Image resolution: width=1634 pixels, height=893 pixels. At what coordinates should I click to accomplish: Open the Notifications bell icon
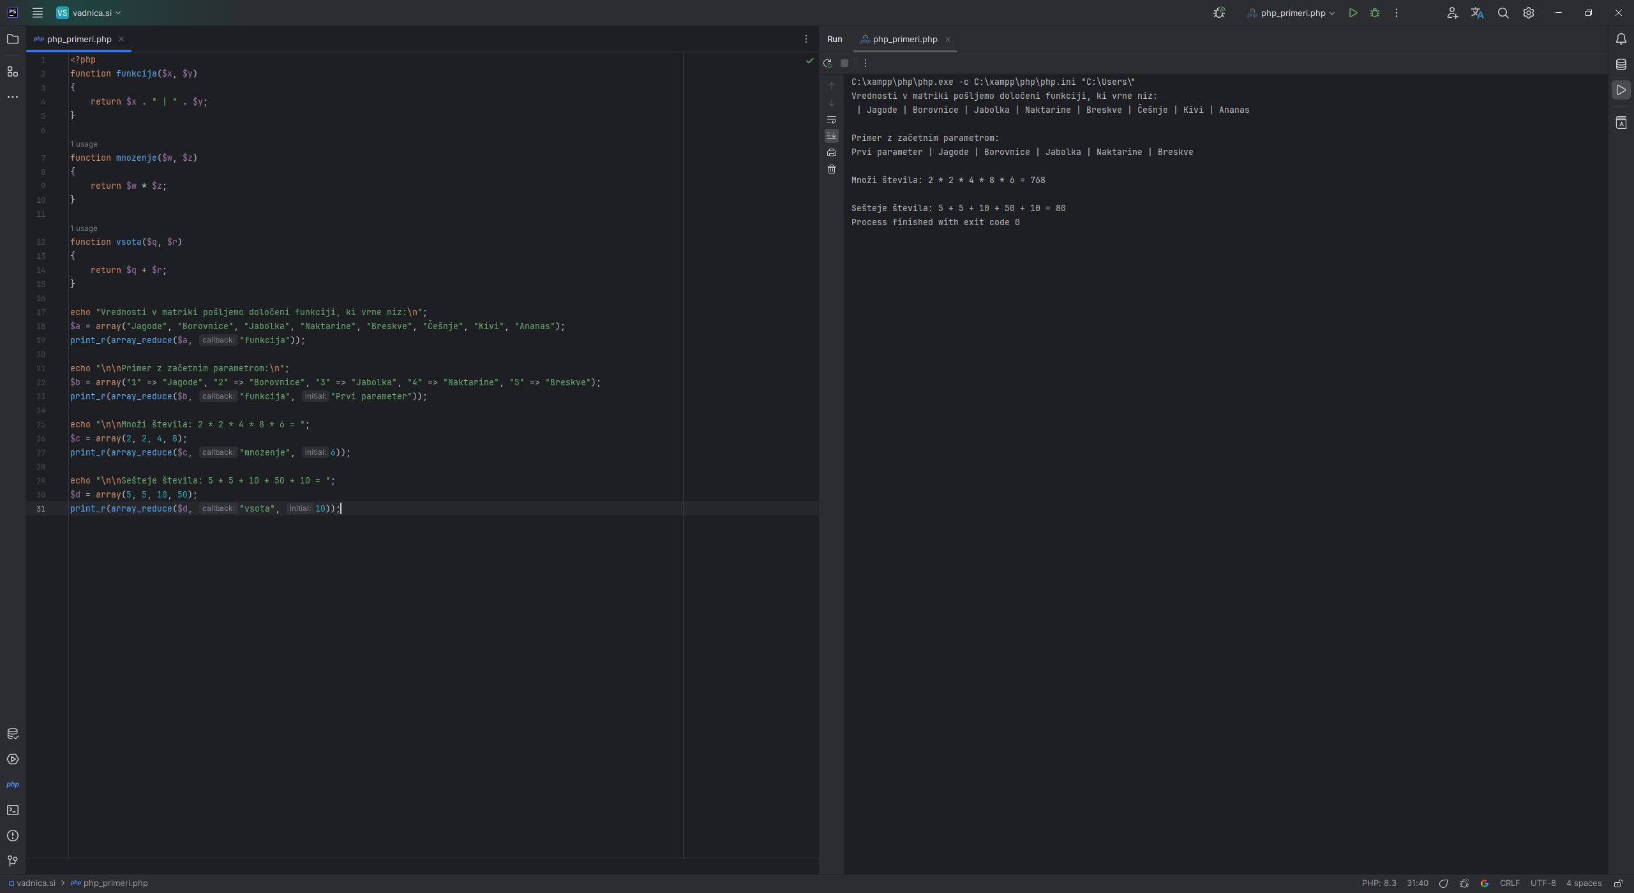1621,39
